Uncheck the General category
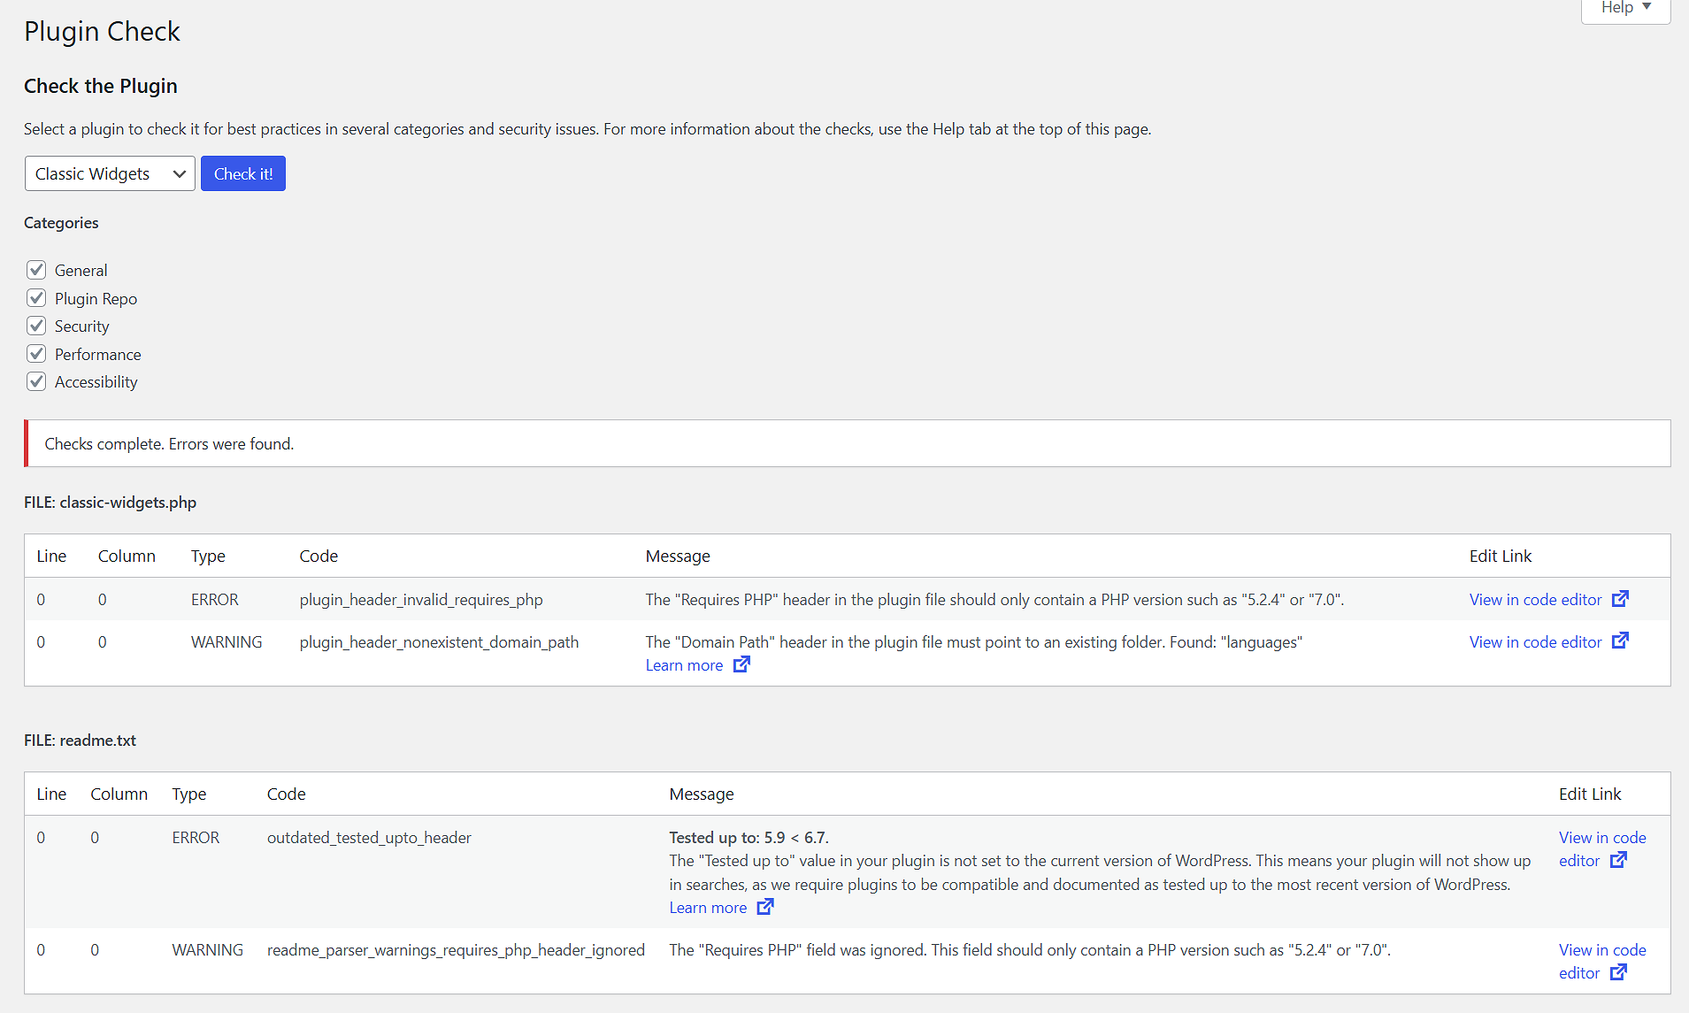 pyautogui.click(x=36, y=270)
